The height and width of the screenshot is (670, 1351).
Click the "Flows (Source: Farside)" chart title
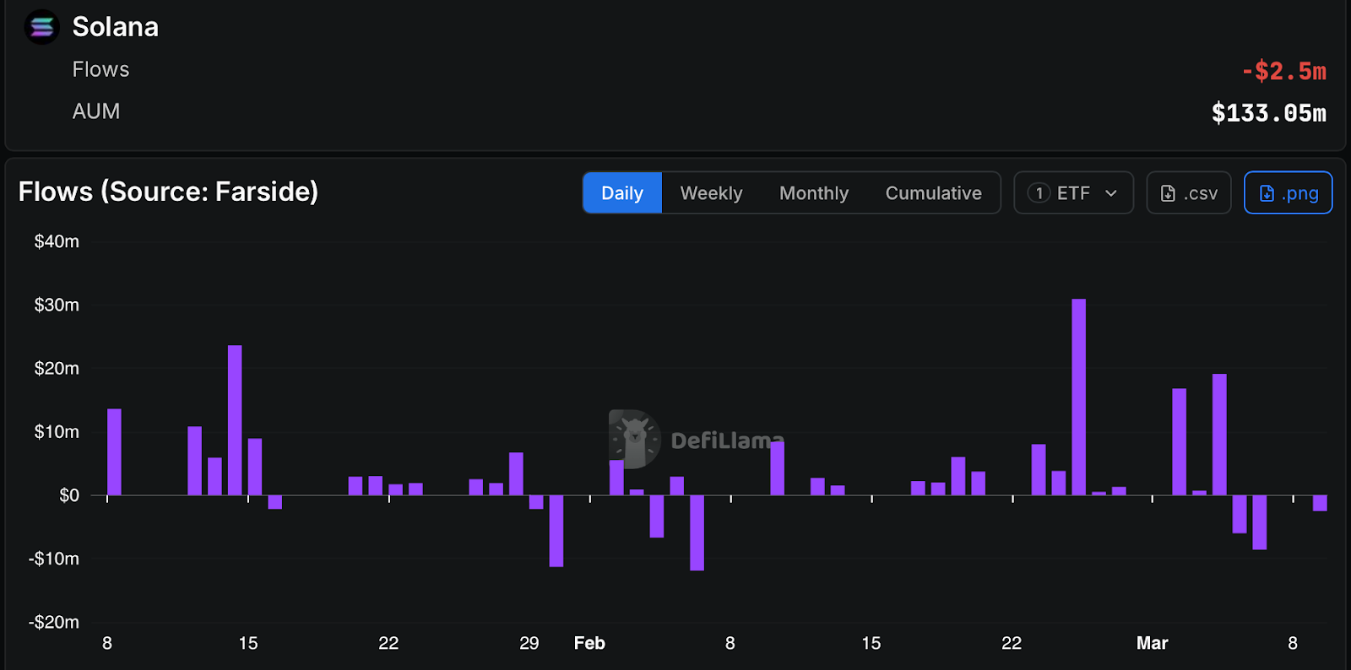tap(168, 192)
